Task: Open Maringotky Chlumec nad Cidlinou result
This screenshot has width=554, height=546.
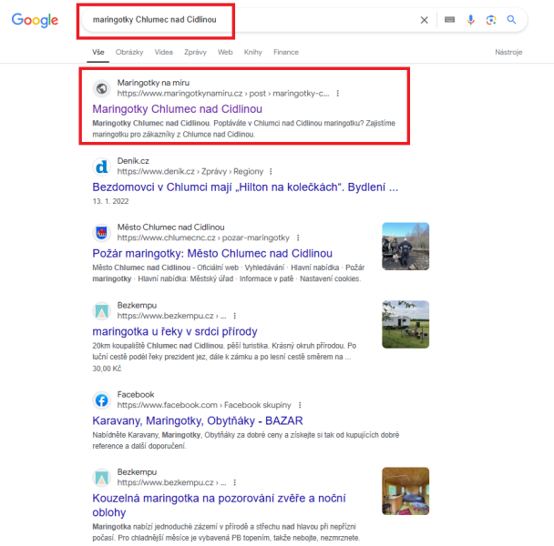Action: (178, 109)
